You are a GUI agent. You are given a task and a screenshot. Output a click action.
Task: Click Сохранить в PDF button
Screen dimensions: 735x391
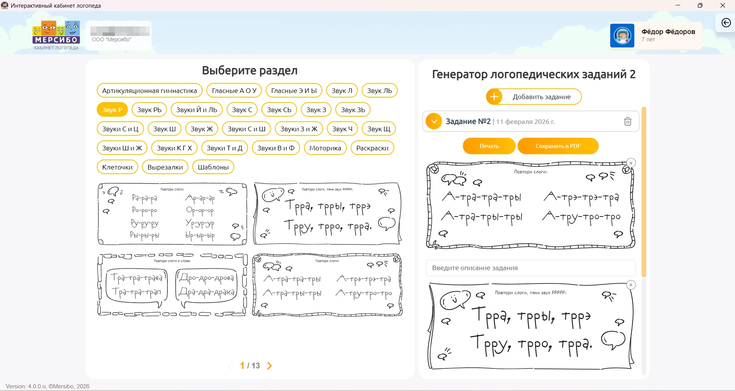pyautogui.click(x=558, y=146)
